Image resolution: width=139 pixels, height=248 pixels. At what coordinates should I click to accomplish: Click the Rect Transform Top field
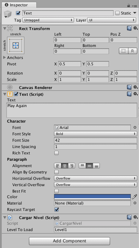point(95,40)
